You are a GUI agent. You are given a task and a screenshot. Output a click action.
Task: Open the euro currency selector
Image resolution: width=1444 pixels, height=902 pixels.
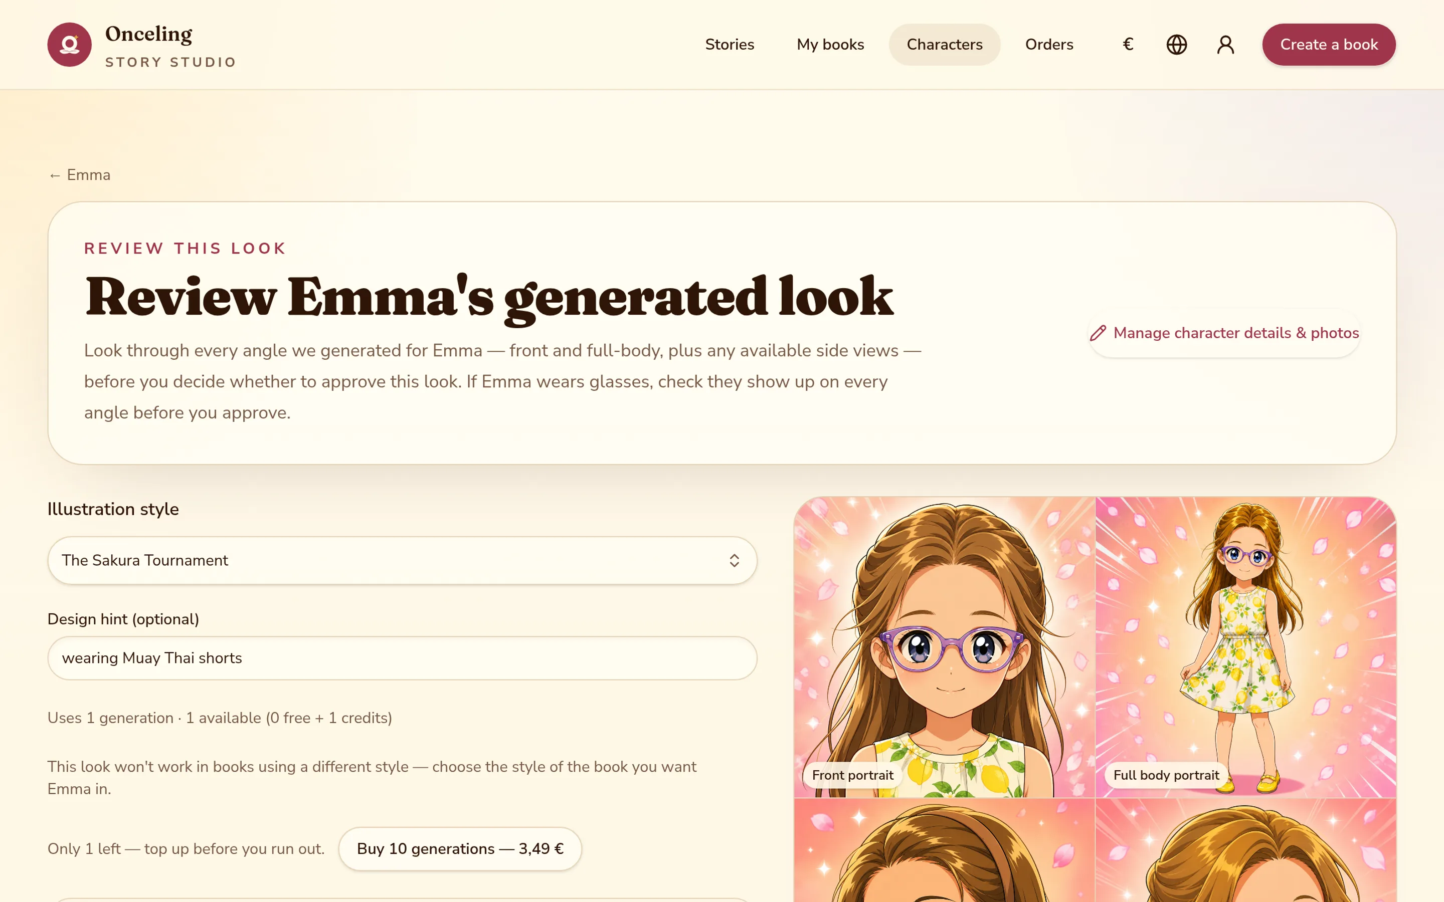tap(1128, 45)
